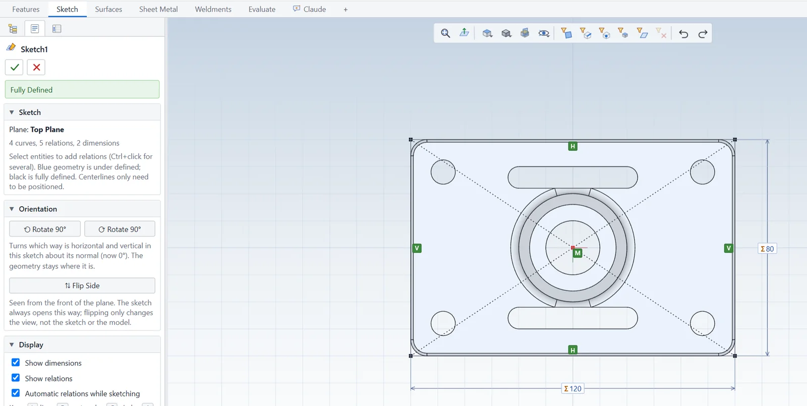
Task: Cancel sketch with red X icon
Action: coord(36,67)
